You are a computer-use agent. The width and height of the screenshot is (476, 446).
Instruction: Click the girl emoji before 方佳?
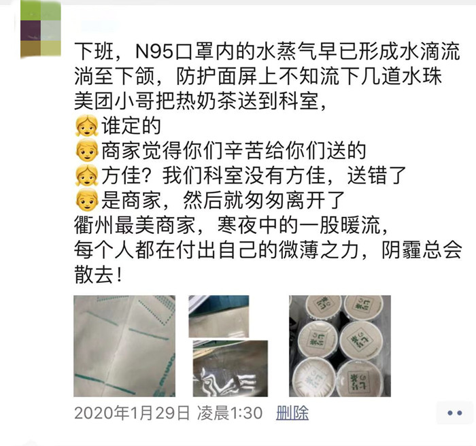(87, 175)
